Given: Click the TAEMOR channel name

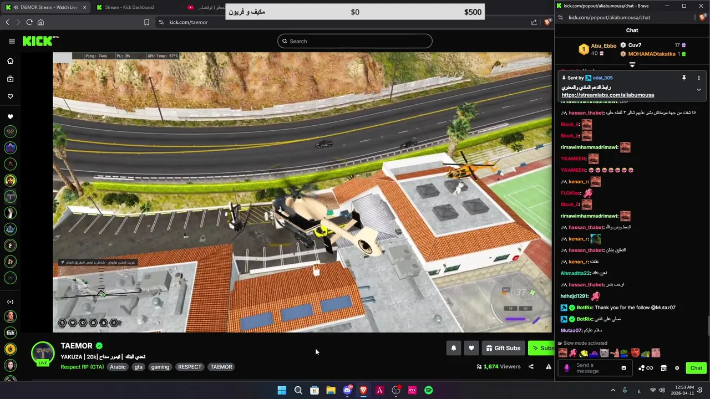Looking at the screenshot, I should click(x=77, y=346).
